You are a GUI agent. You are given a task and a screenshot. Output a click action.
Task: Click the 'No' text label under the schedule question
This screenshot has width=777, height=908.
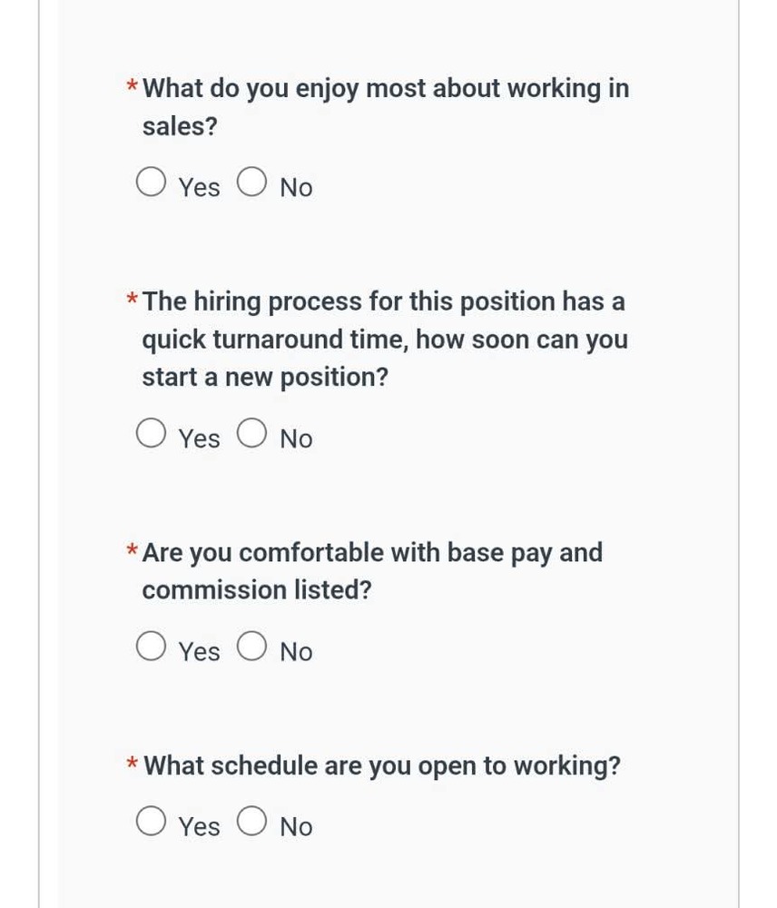tap(296, 827)
